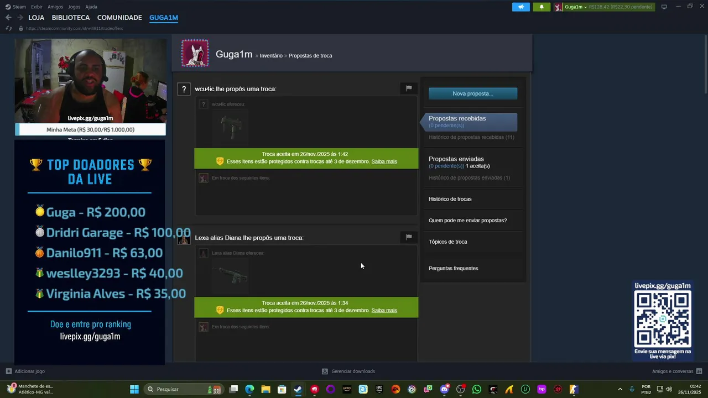Open the Steam menu
The height and width of the screenshot is (398, 708).
point(16,7)
